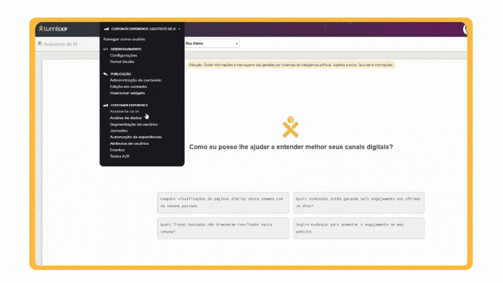The image size is (503, 283).
Task: Click the LumisXP logo
Action: 53,29
